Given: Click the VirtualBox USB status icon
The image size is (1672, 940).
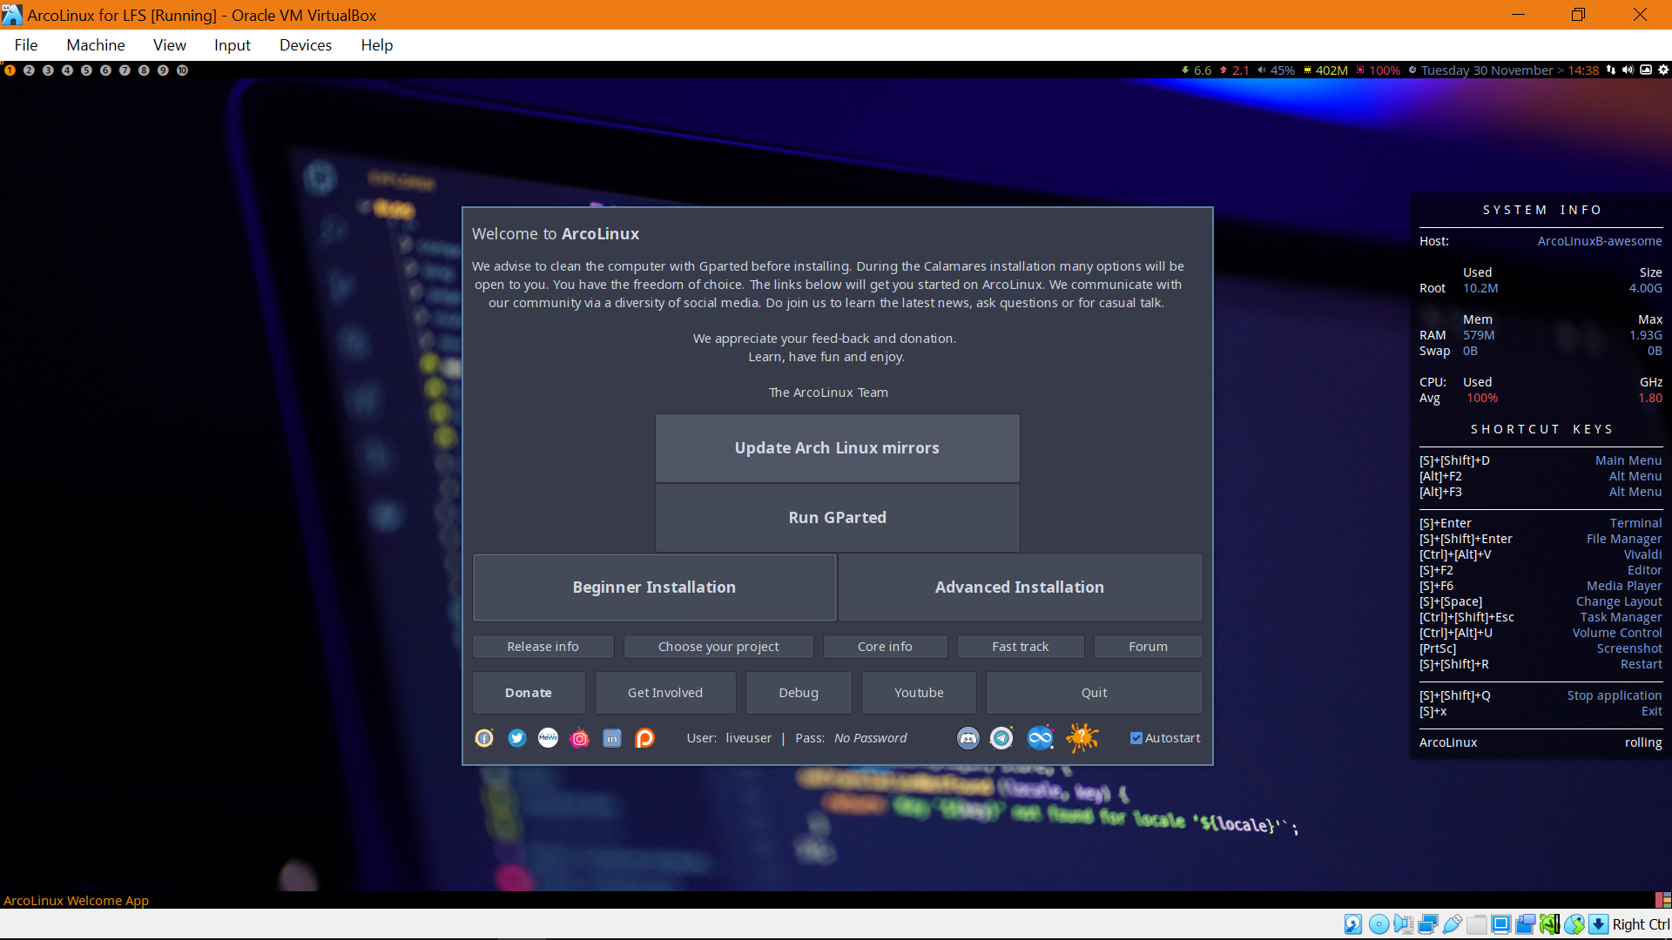Looking at the screenshot, I should [1453, 924].
